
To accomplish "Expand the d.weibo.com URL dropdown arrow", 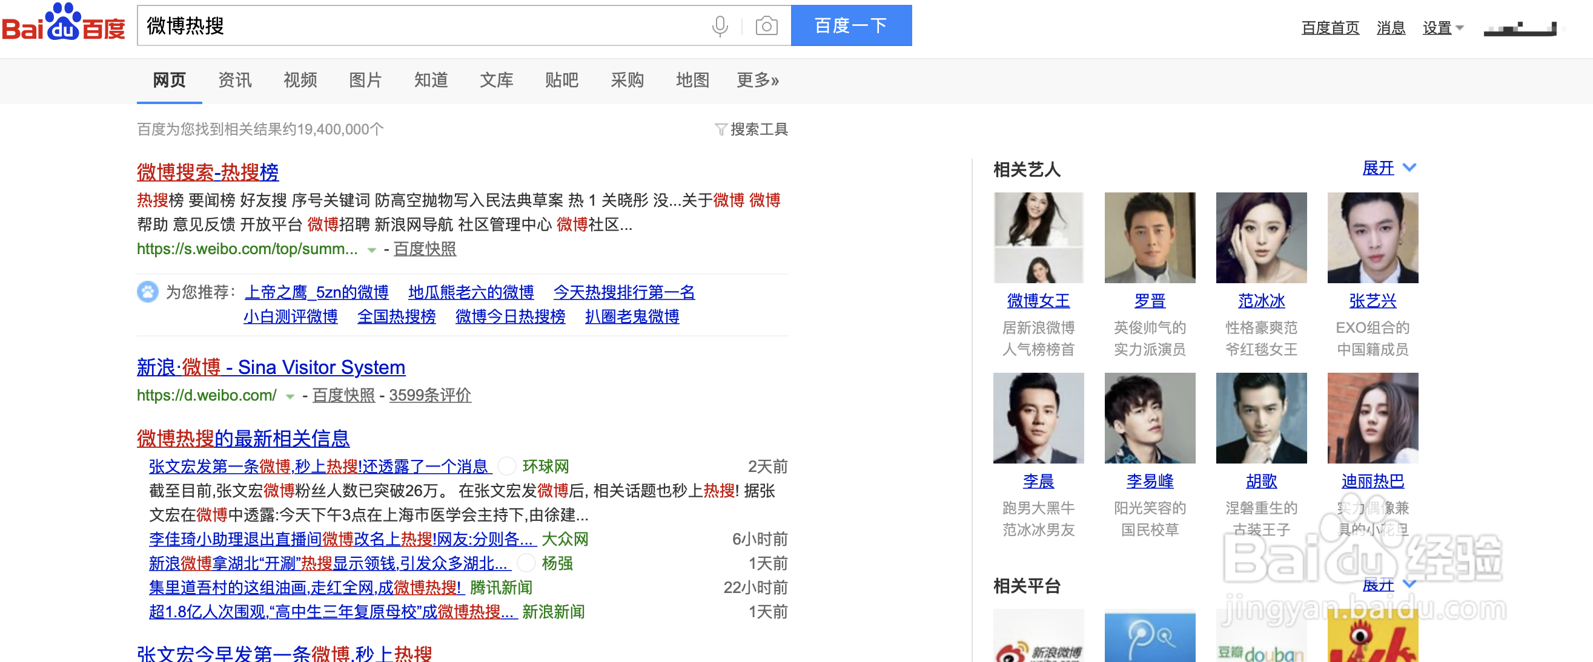I will tap(290, 396).
